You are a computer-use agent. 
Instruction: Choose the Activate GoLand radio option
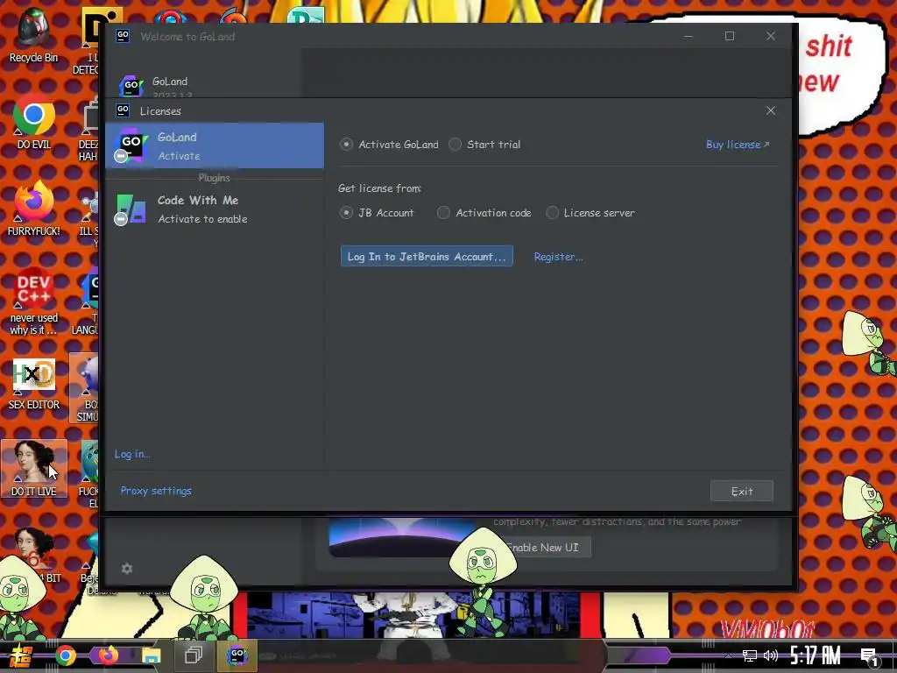pos(390,145)
